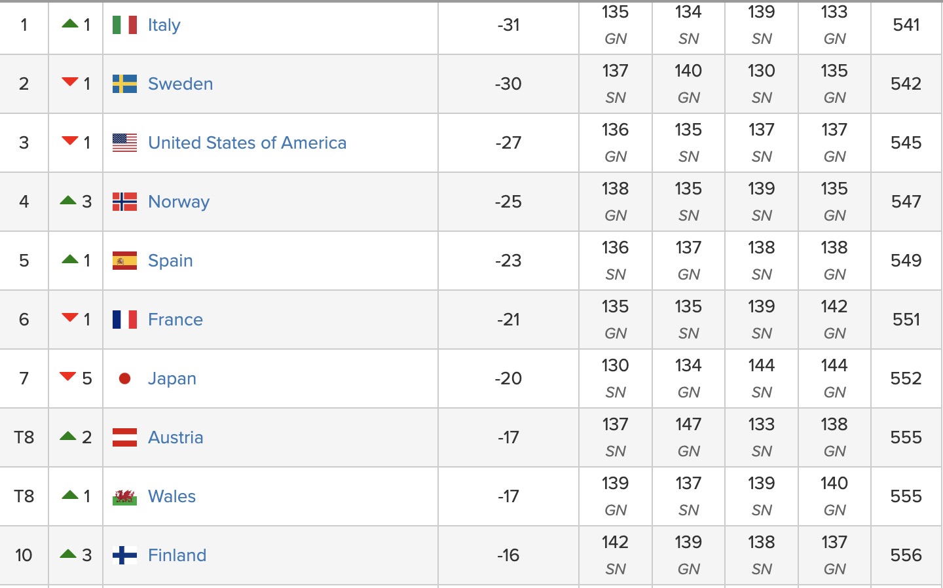Click the Sweden flag icon
This screenshot has width=943, height=588.
click(x=124, y=84)
